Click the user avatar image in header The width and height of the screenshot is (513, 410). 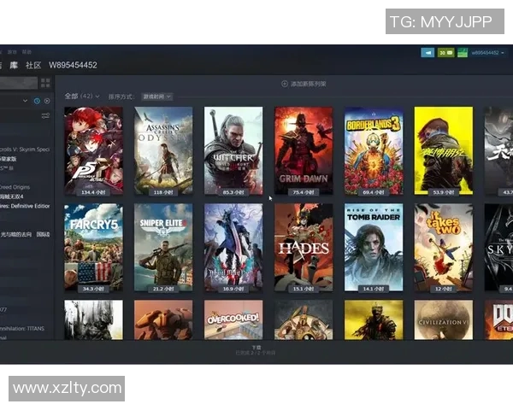tap(462, 52)
